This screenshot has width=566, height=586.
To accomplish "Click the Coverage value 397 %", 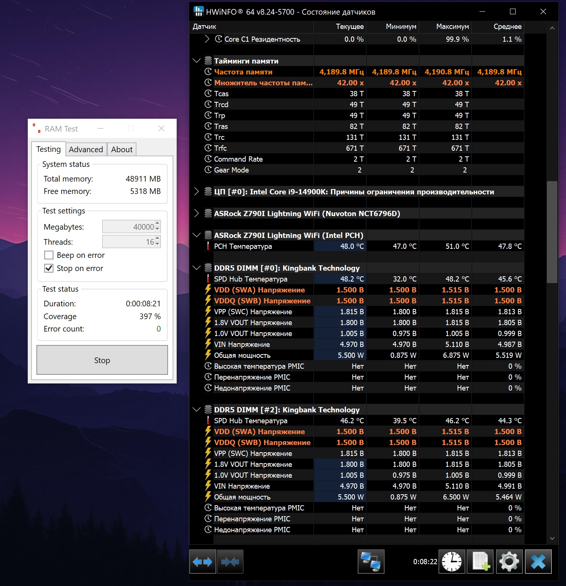I will click(150, 316).
